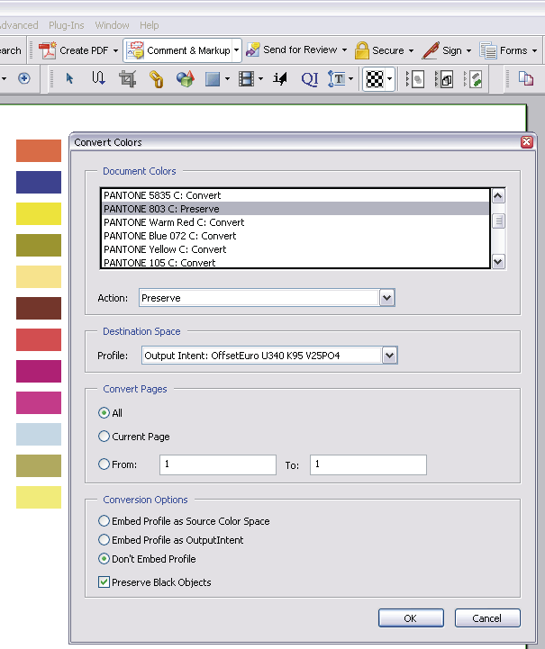
Task: Toggle Preserve Black Objects checkbox
Action: tap(104, 582)
